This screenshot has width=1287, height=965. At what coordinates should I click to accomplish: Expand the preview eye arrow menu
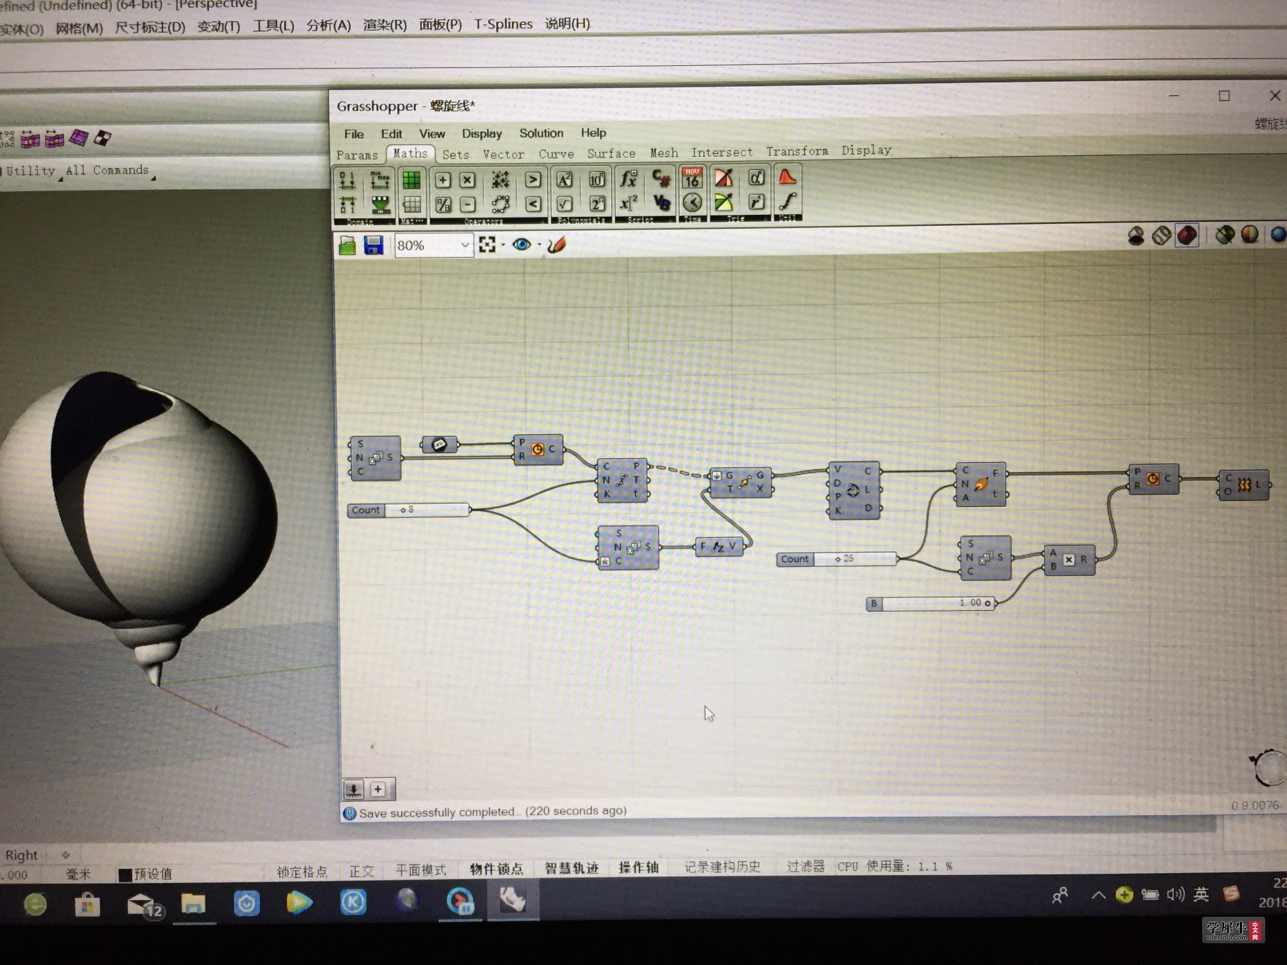[539, 244]
